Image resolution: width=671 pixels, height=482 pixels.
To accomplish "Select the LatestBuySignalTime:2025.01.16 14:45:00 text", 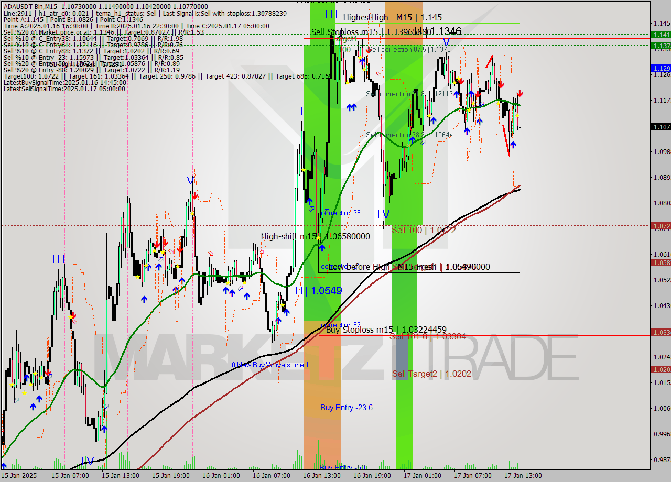I will 64,82.
